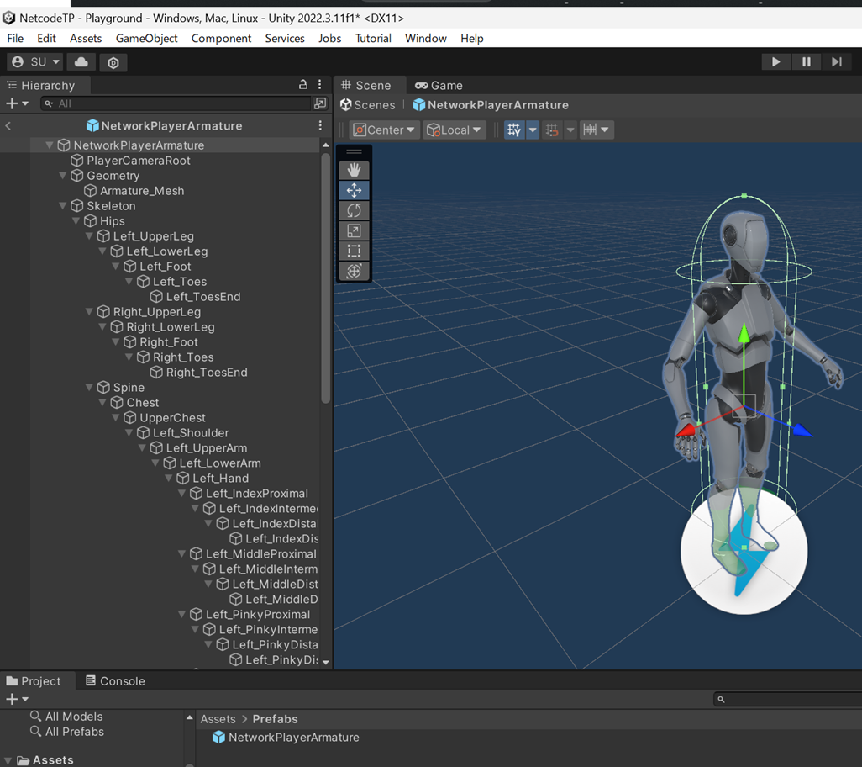
Task: Open the GameObject menu
Action: 146,39
